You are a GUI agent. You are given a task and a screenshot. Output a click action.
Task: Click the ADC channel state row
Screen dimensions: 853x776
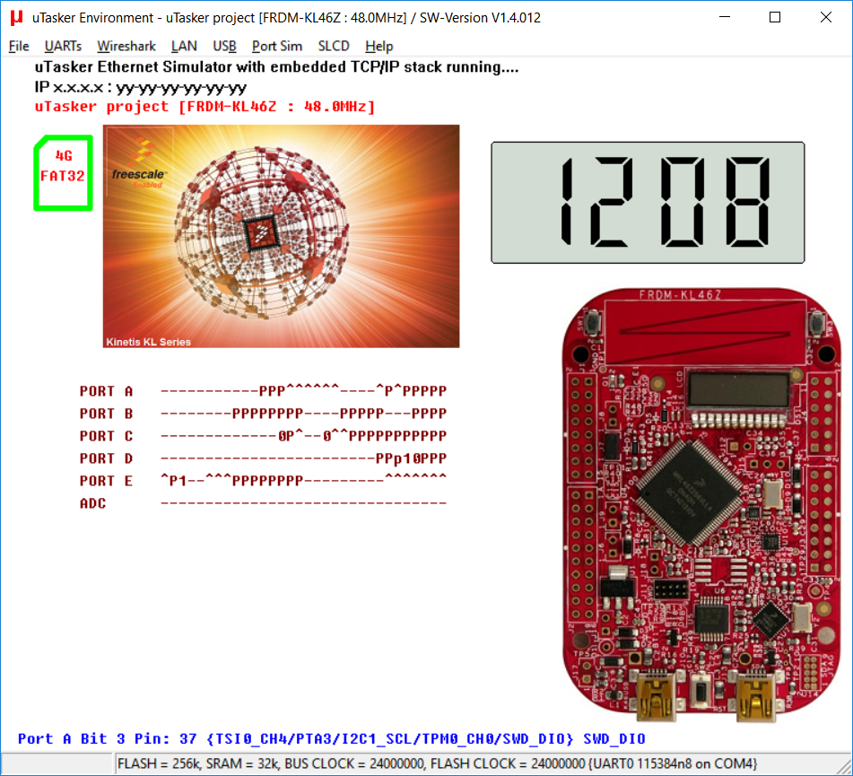pyautogui.click(x=303, y=503)
